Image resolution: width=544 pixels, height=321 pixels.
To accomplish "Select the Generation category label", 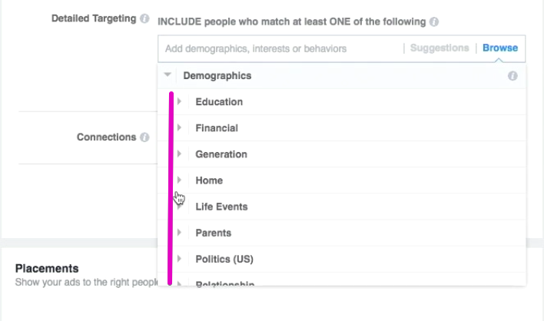I will click(221, 154).
